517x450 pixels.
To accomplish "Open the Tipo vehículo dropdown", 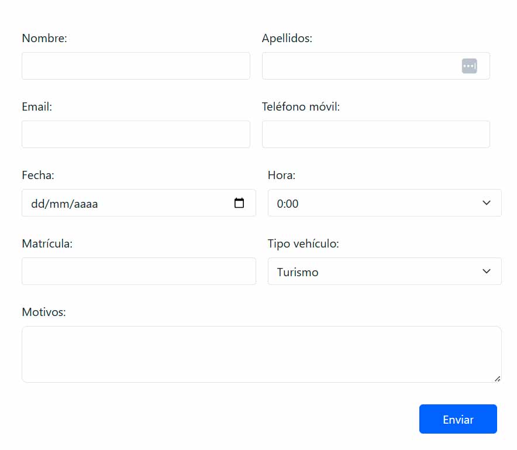I will [384, 272].
